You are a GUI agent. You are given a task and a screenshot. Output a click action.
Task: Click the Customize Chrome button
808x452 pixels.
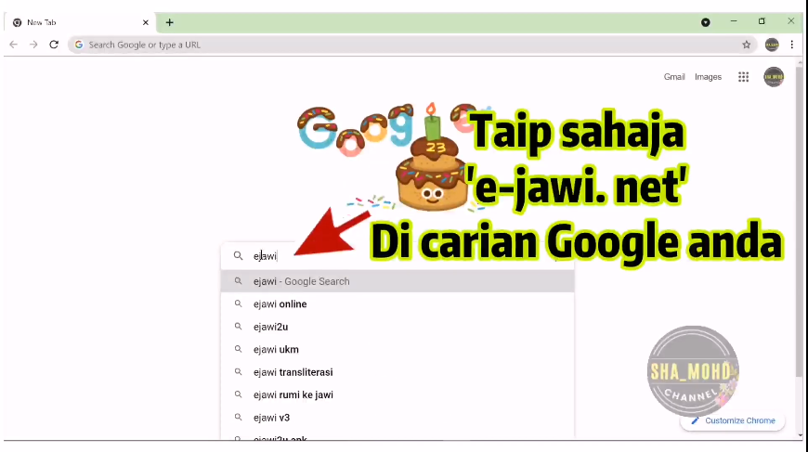(732, 420)
